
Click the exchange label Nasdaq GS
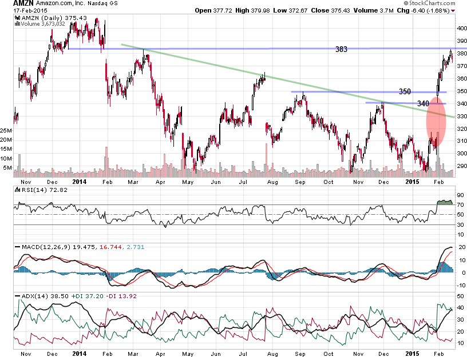click(102, 3)
